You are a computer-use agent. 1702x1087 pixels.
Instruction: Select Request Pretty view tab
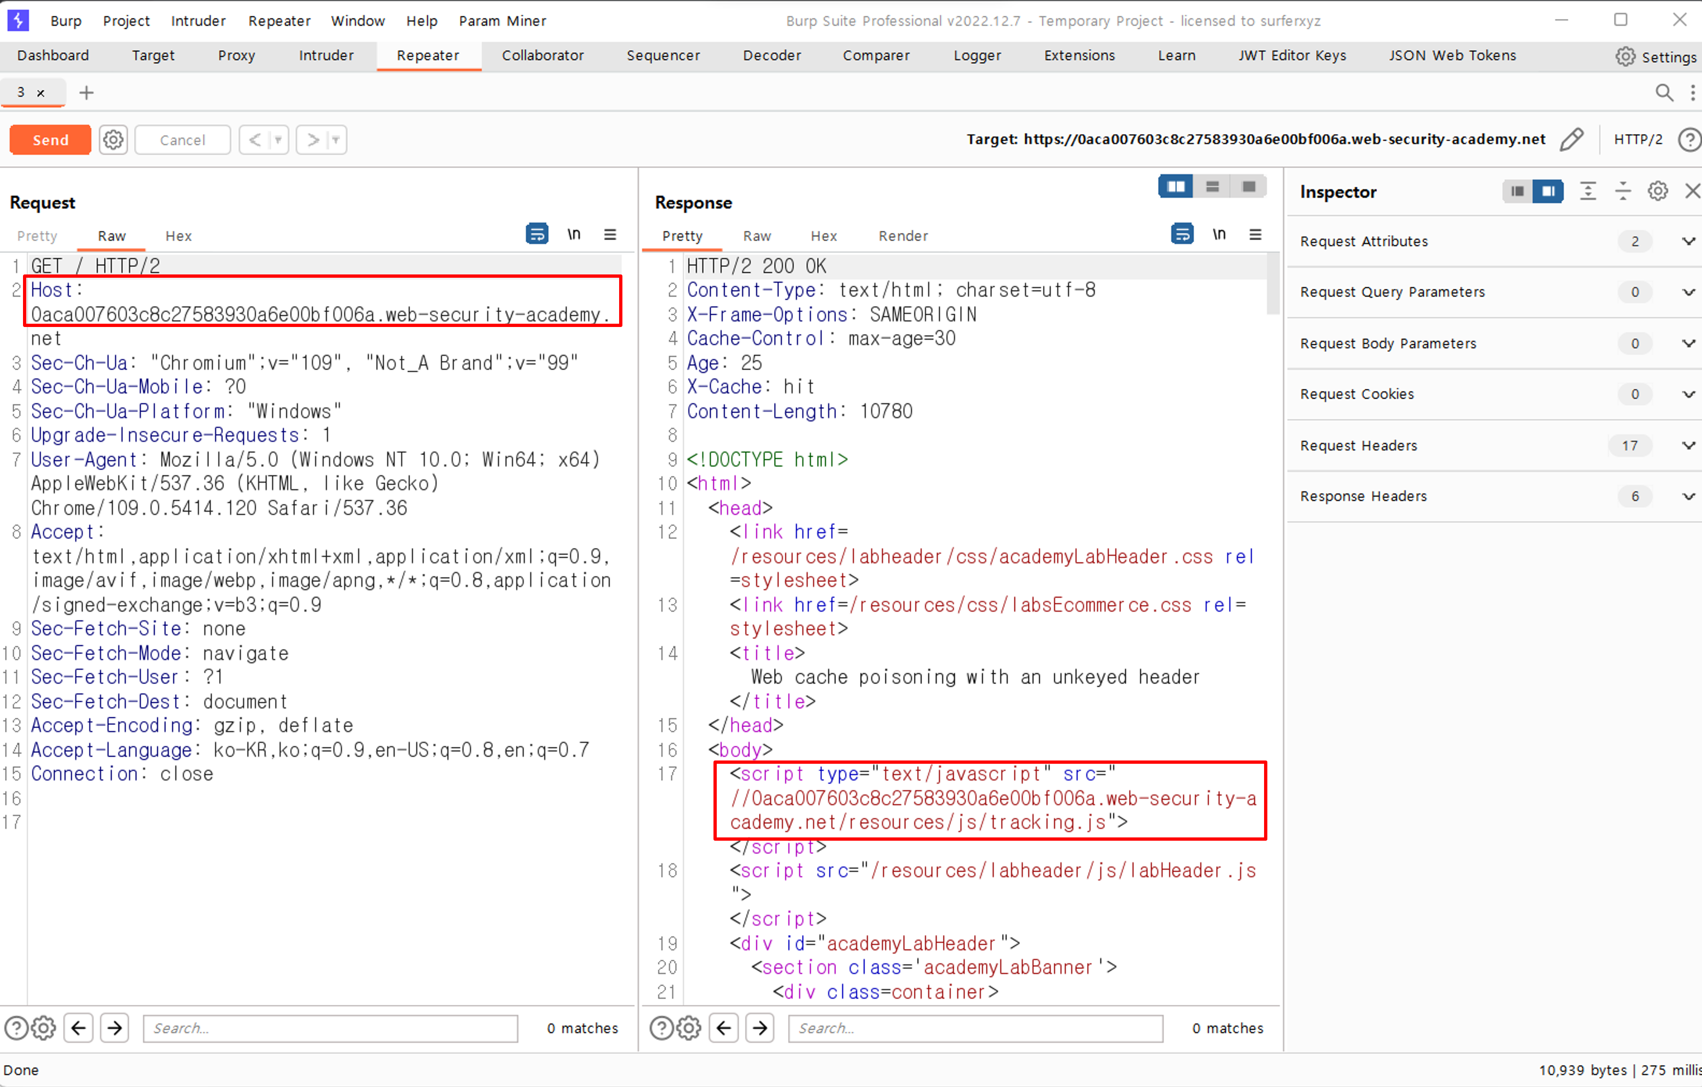(x=37, y=236)
